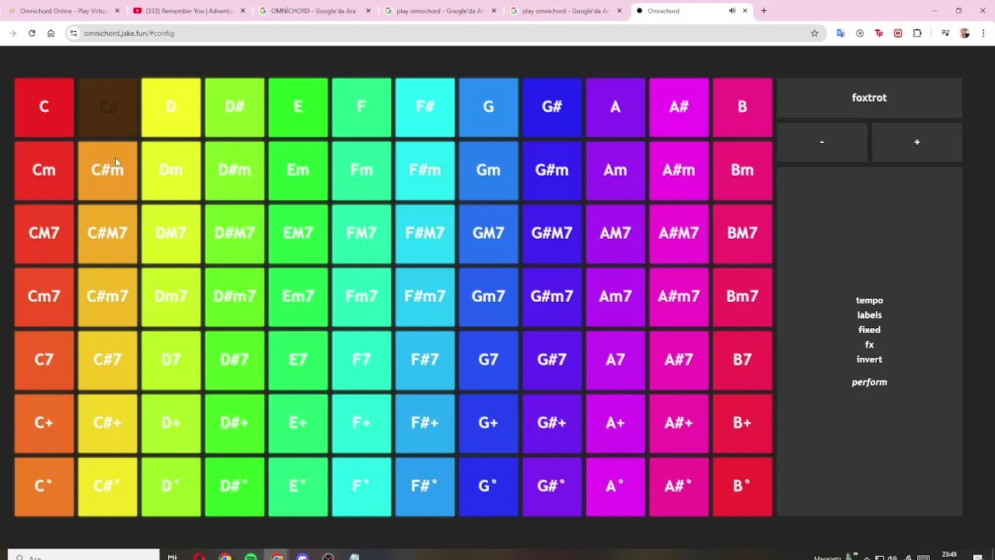This screenshot has height=560, width=995.
Task: Toggle the tempo option
Action: pos(869,300)
